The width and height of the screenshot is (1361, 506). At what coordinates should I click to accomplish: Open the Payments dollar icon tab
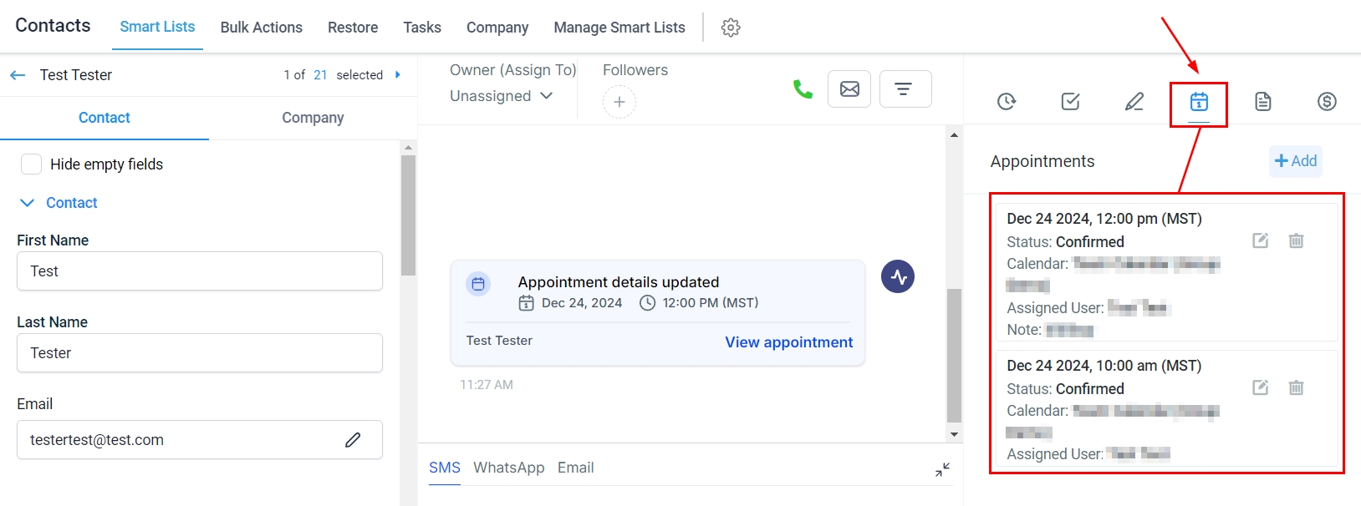pyautogui.click(x=1327, y=102)
